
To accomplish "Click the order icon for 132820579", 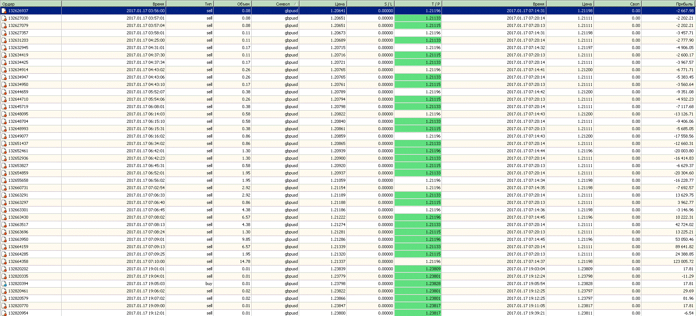I will [x=4, y=298].
